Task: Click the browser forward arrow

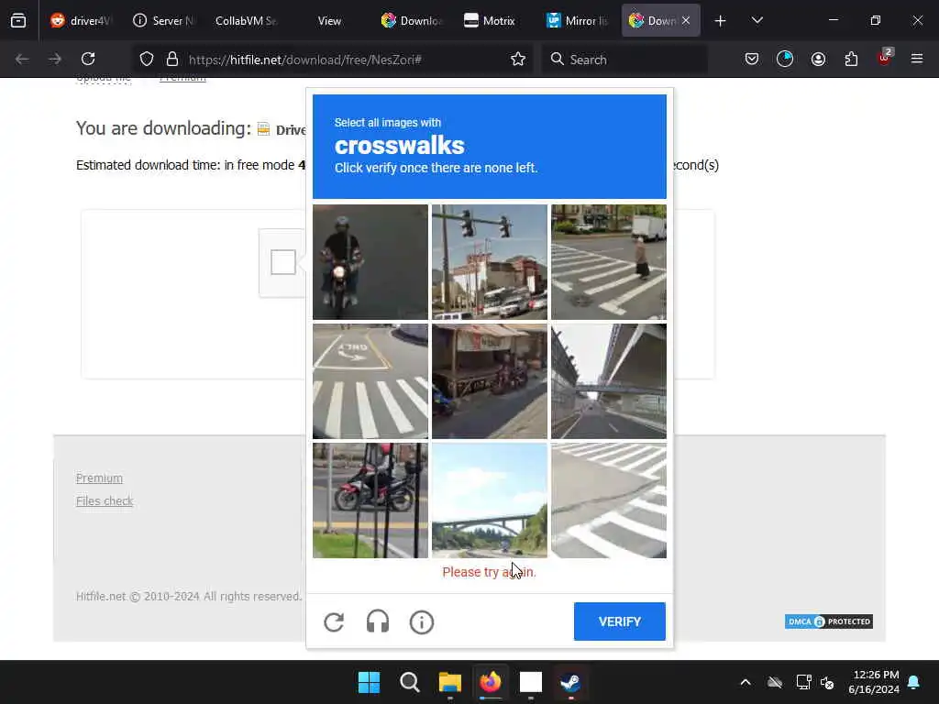Action: click(x=55, y=59)
